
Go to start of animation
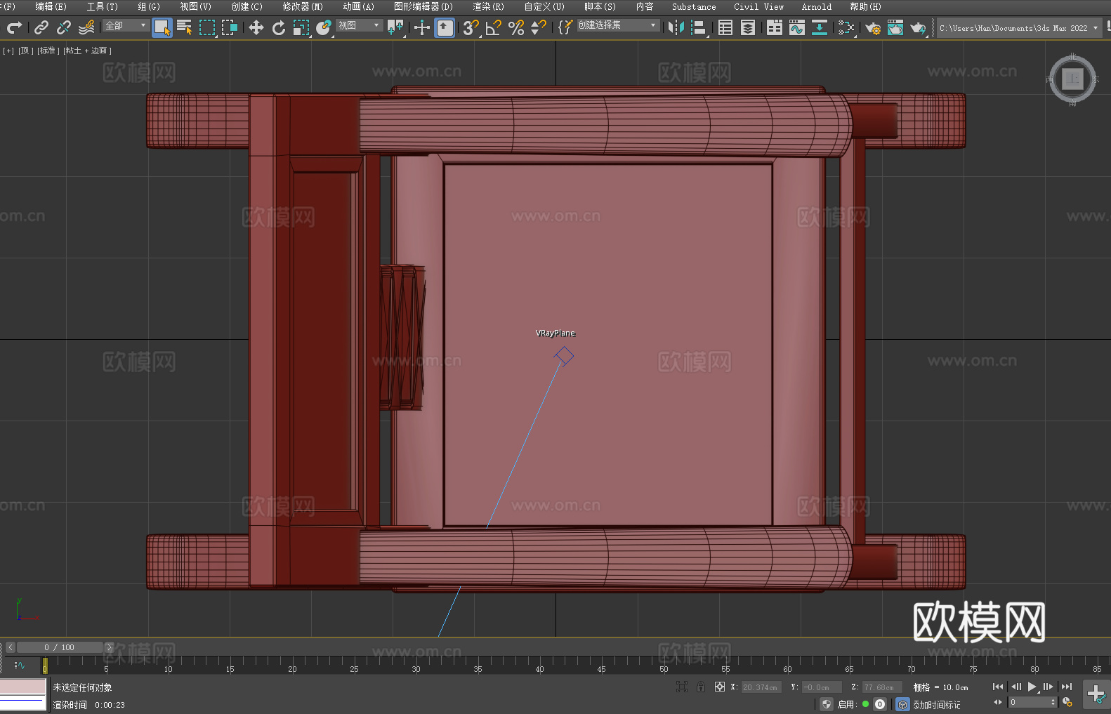pos(997,687)
